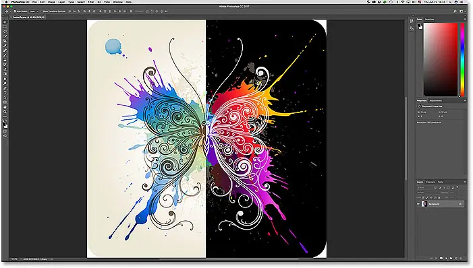473x268 pixels.
Task: Toggle Quick Mask mode icon
Action: [5, 131]
